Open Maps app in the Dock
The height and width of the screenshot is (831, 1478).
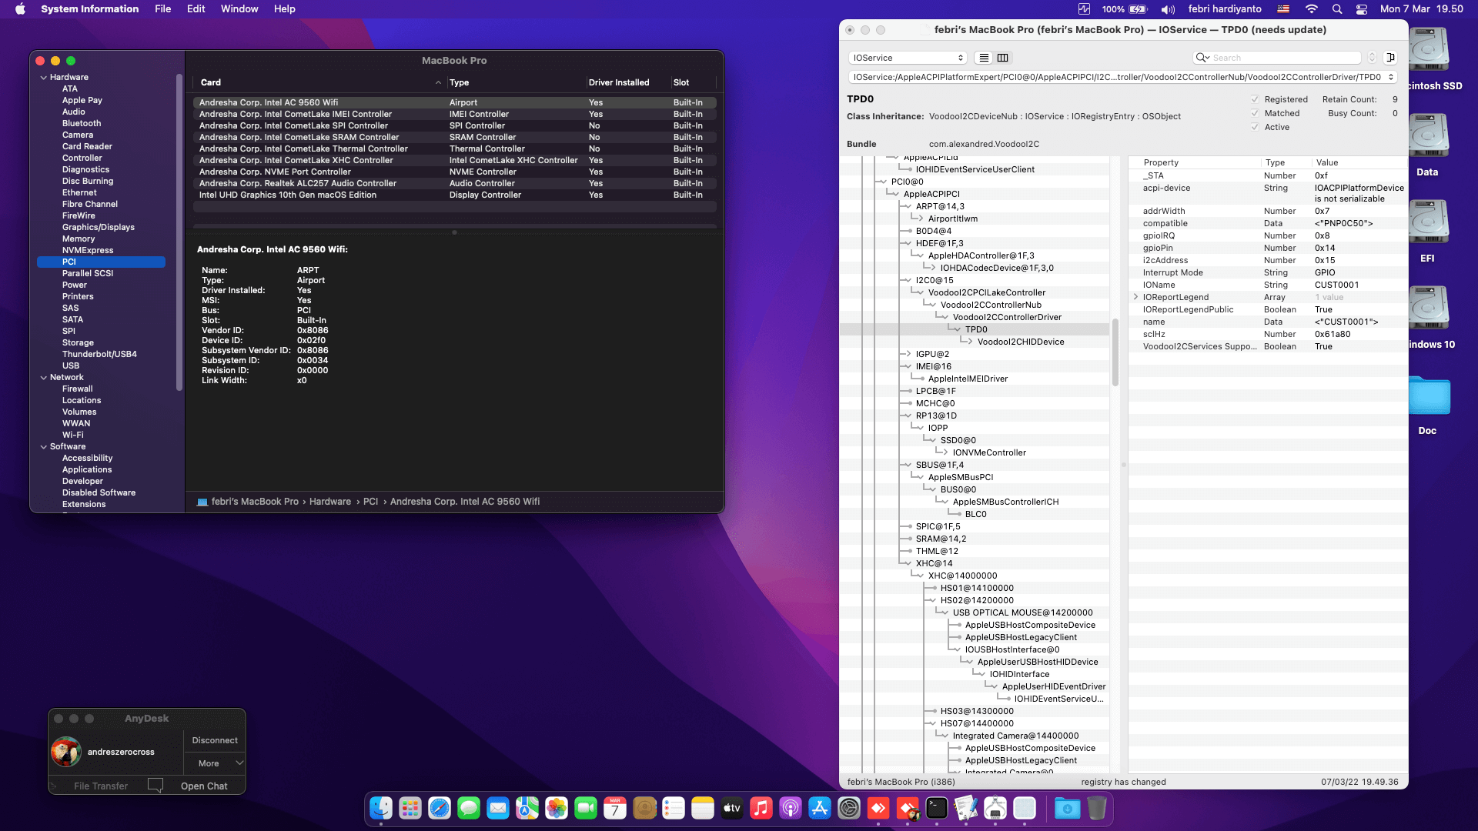tap(527, 808)
